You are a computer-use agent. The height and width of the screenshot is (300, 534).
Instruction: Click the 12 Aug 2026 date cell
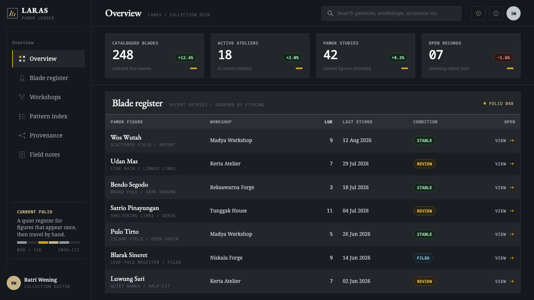357,140
